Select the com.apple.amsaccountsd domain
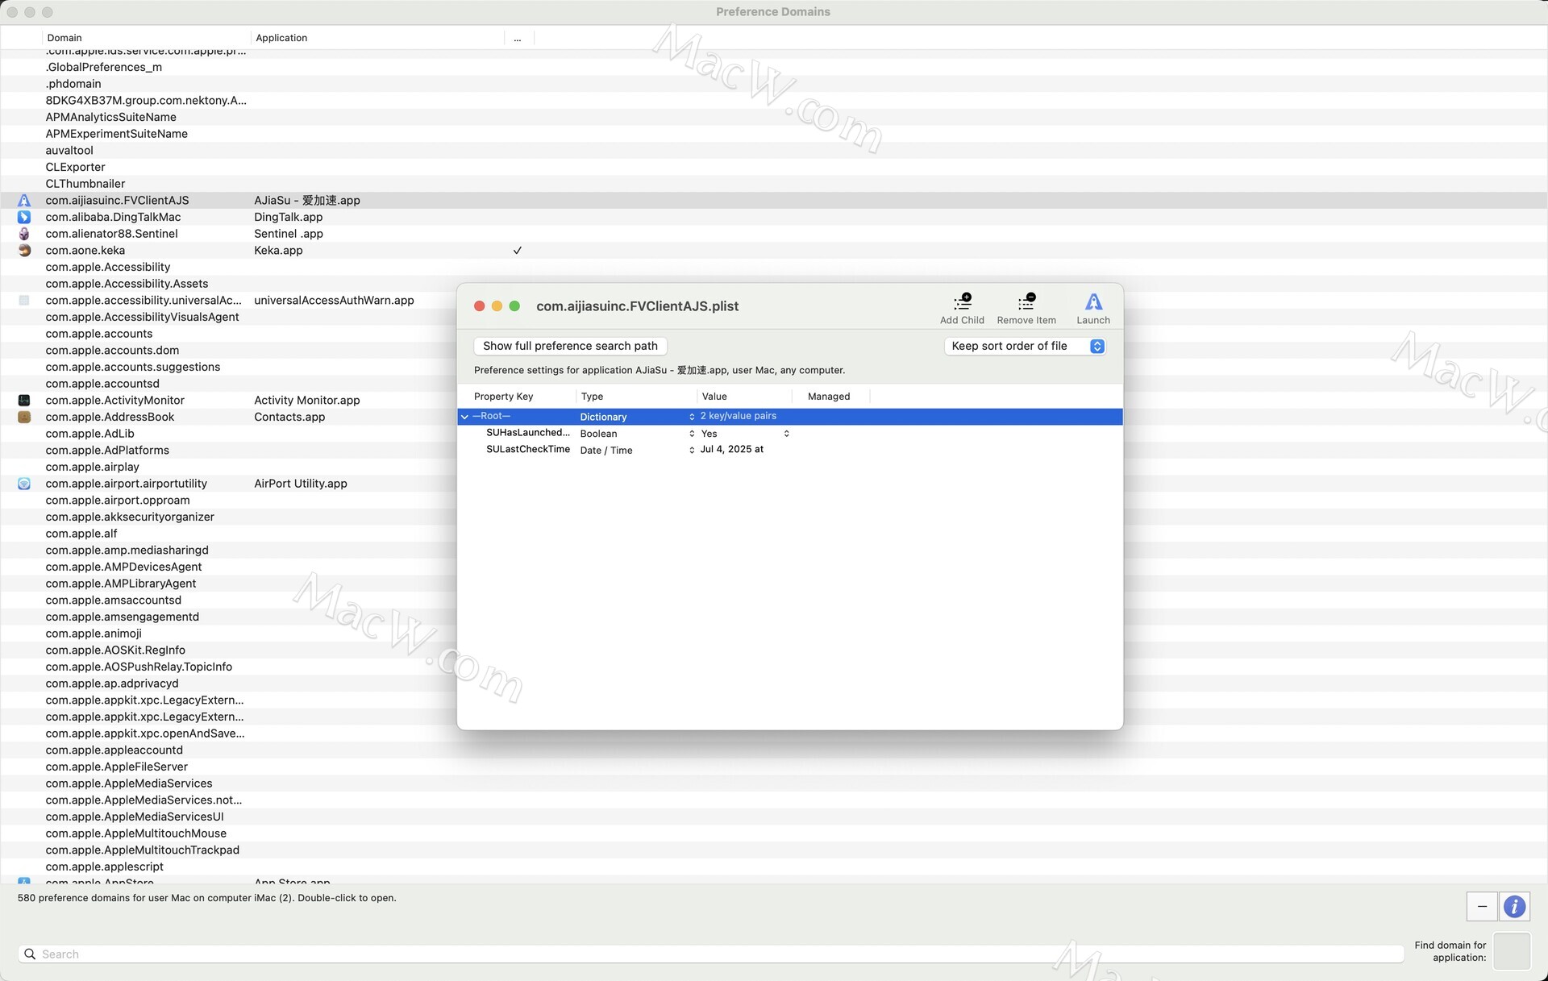The image size is (1548, 981). tap(113, 601)
